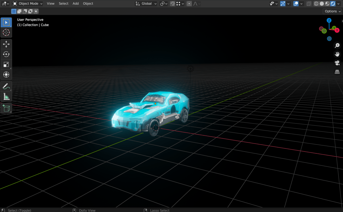Expand the Options dropdown

point(333,11)
